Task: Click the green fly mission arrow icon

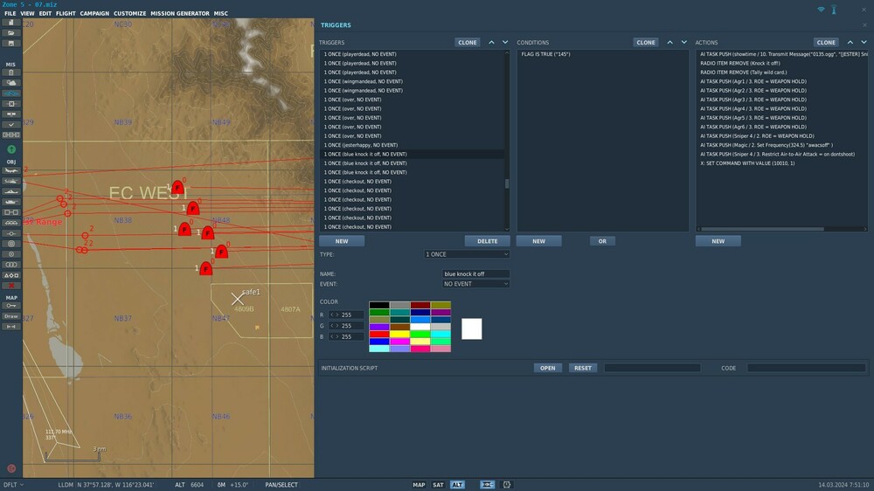Action: pos(11,149)
